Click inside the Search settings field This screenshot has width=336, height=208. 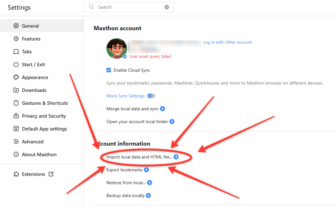point(129,7)
